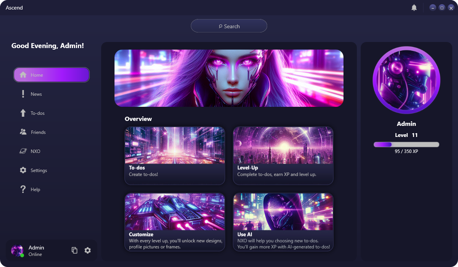Go to the News menu item

tap(52, 94)
